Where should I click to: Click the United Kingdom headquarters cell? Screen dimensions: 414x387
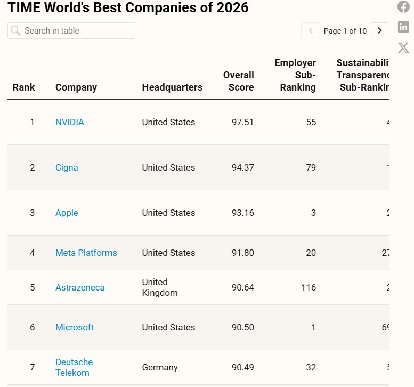pyautogui.click(x=160, y=287)
